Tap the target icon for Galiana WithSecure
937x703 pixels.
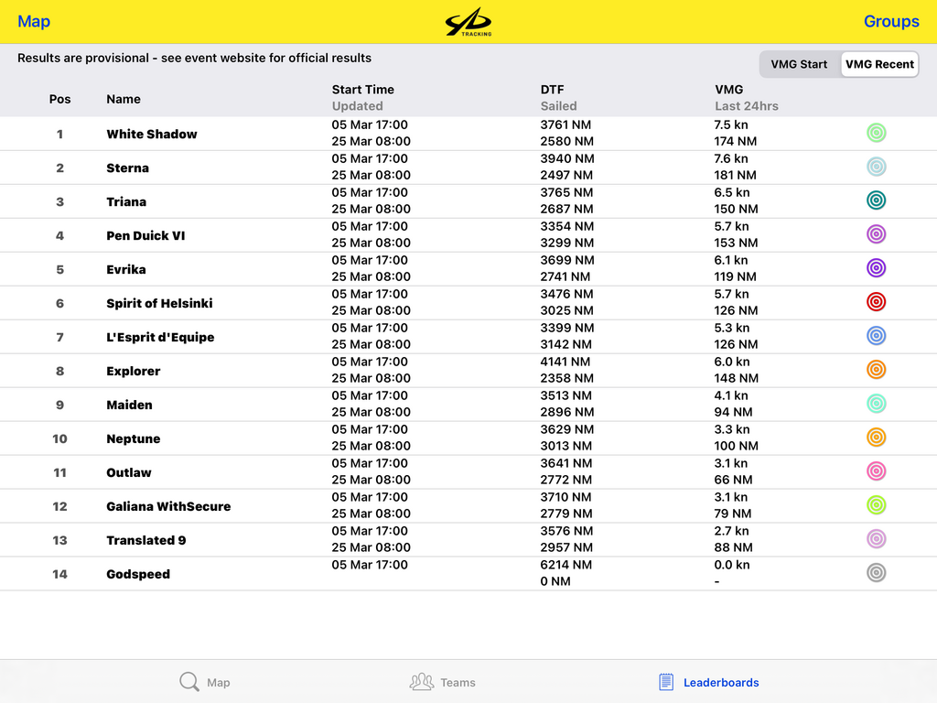point(876,505)
